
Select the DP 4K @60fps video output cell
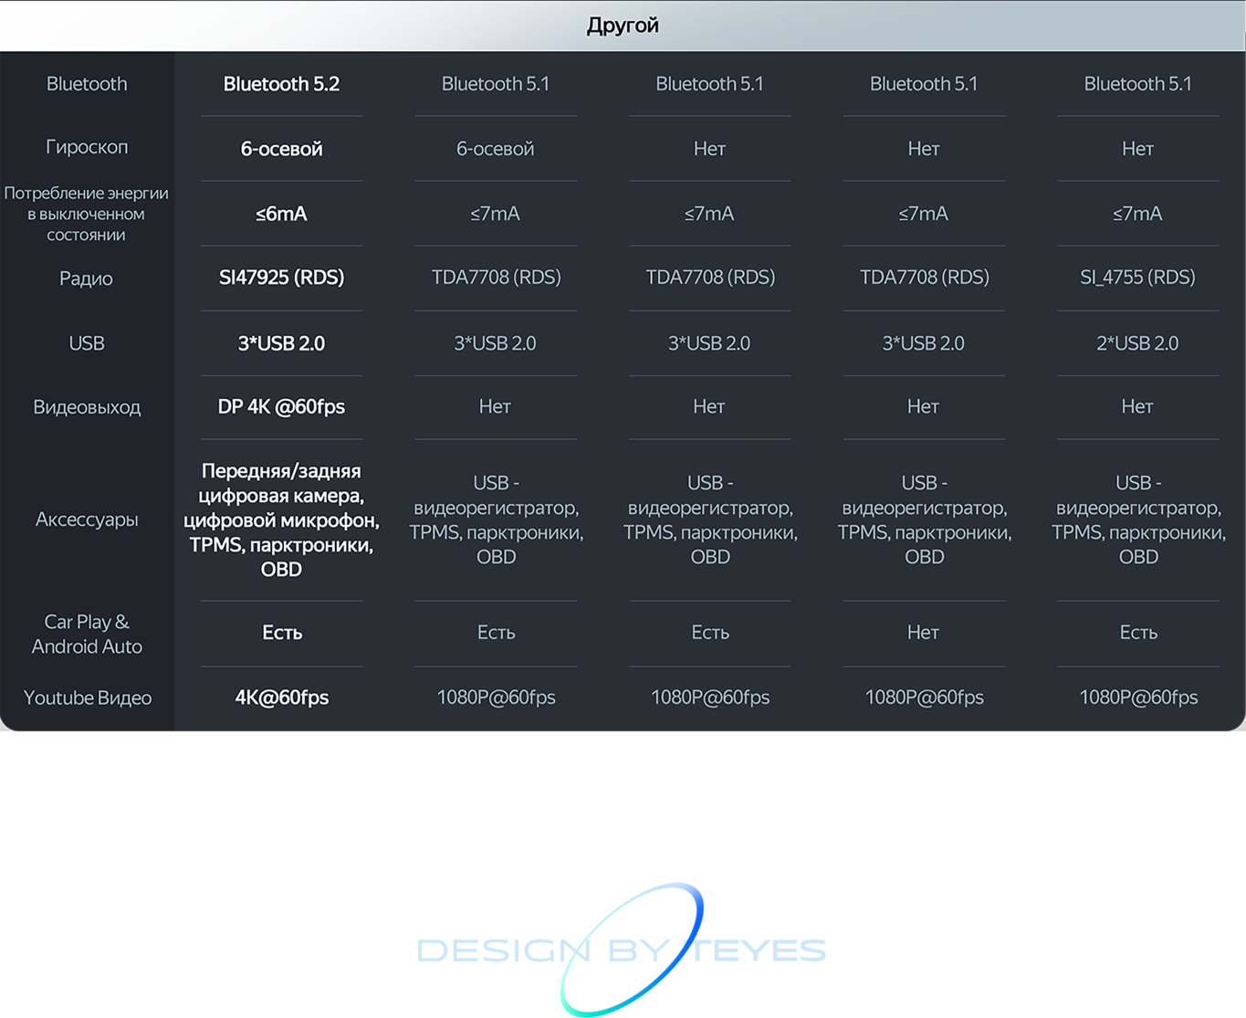pyautogui.click(x=281, y=406)
